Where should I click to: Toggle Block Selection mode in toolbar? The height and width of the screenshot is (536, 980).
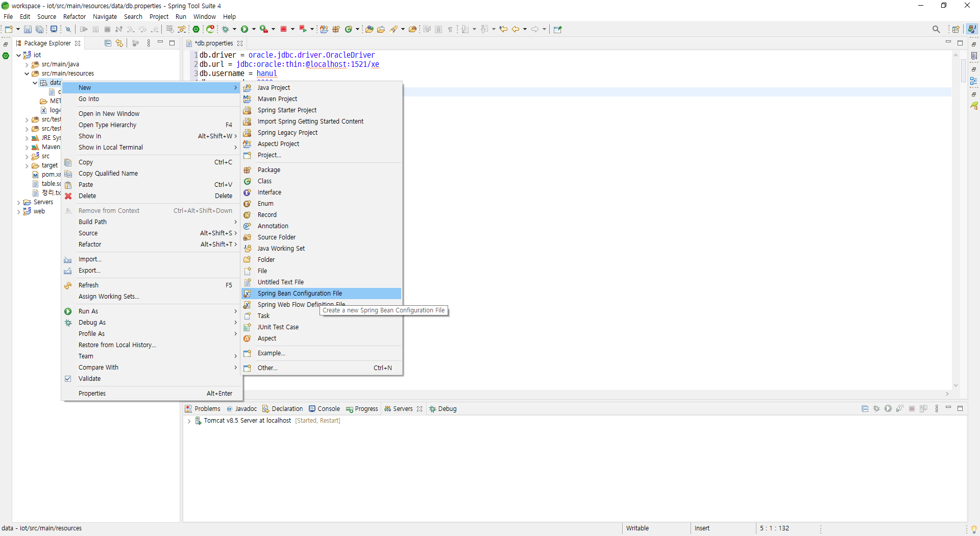pyautogui.click(x=438, y=29)
